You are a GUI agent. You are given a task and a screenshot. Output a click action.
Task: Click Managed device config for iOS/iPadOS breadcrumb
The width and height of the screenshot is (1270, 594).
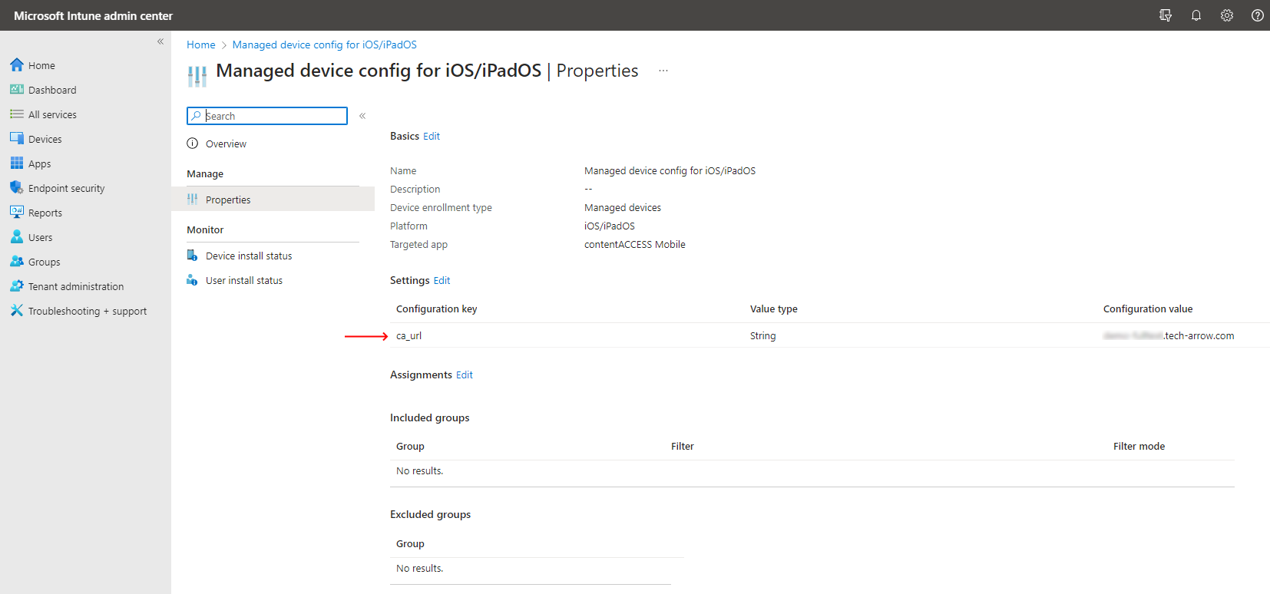[x=325, y=45]
